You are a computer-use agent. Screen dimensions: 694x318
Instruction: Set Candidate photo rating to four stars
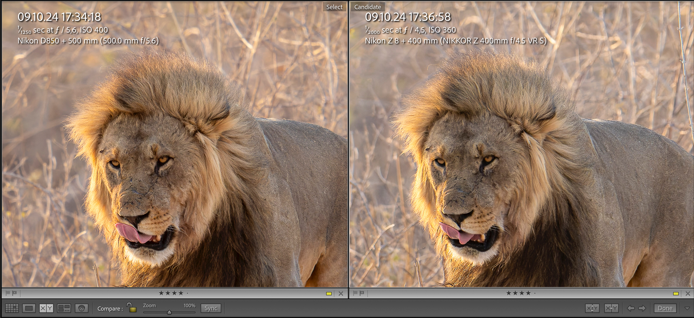528,293
